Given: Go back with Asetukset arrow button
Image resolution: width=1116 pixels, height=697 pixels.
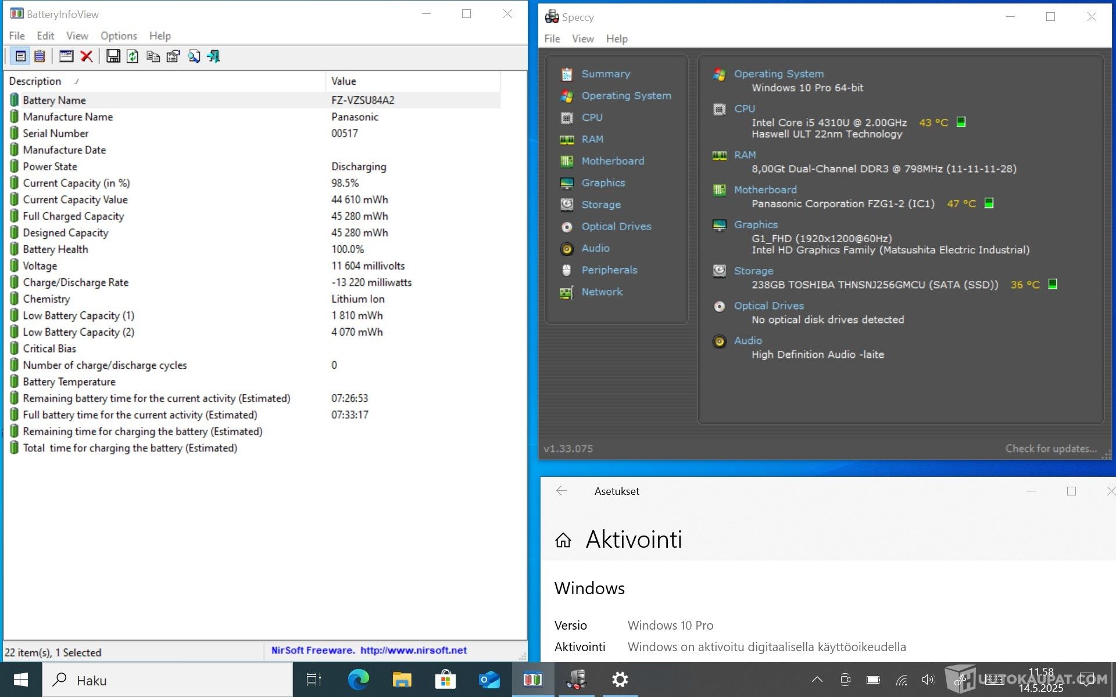Looking at the screenshot, I should 561,491.
